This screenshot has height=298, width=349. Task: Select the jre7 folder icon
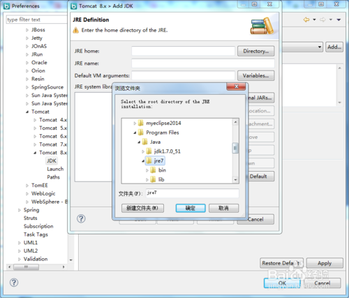pyautogui.click(x=149, y=161)
